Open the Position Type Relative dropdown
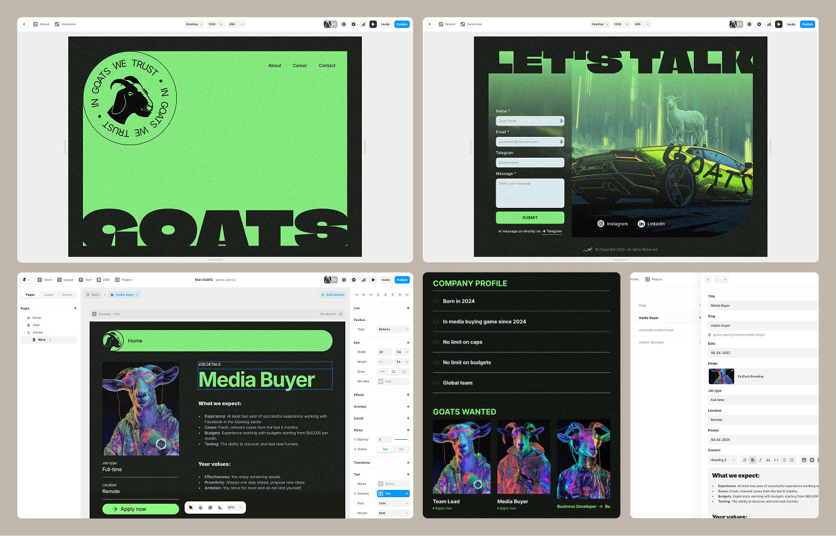The width and height of the screenshot is (836, 536). click(x=393, y=329)
